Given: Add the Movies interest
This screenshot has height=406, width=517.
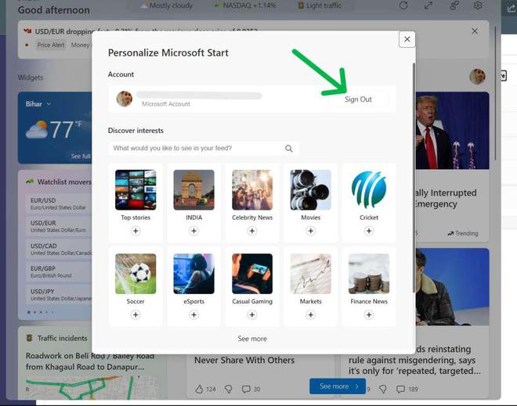Looking at the screenshot, I should tap(311, 231).
